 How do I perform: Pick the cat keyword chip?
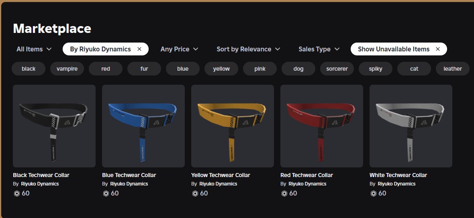click(414, 69)
